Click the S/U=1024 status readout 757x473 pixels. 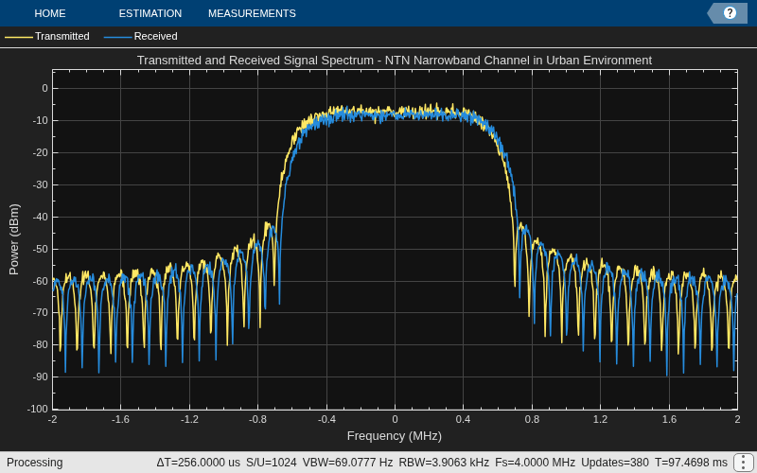(x=272, y=463)
